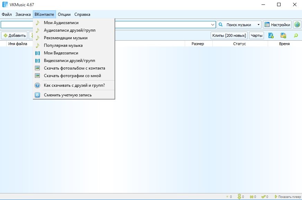302x200 pixels.
Task: Click the Добавить button
Action: pos(15,35)
